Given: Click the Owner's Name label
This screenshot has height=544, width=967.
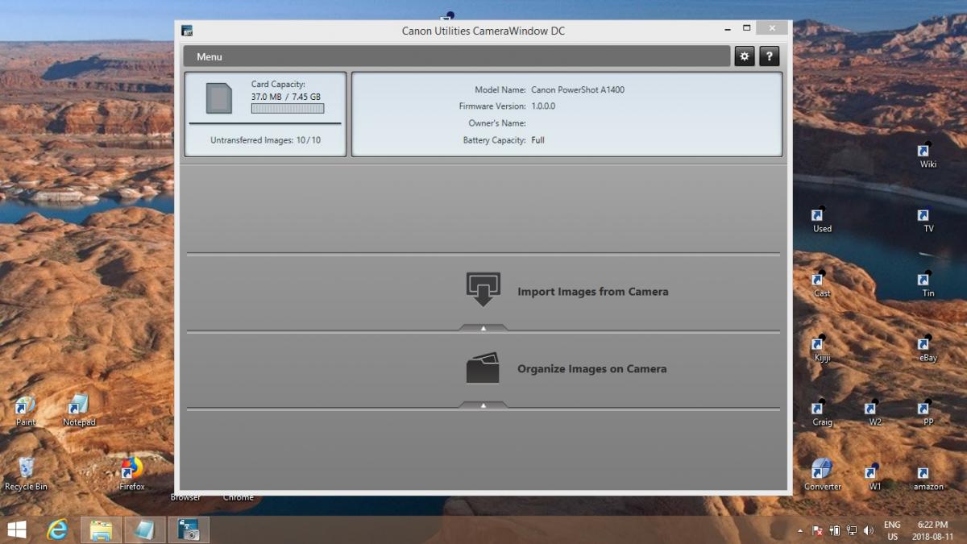Looking at the screenshot, I should [497, 123].
